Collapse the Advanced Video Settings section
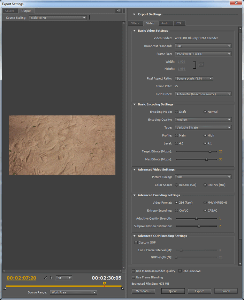The image size is (244, 300). (134, 169)
